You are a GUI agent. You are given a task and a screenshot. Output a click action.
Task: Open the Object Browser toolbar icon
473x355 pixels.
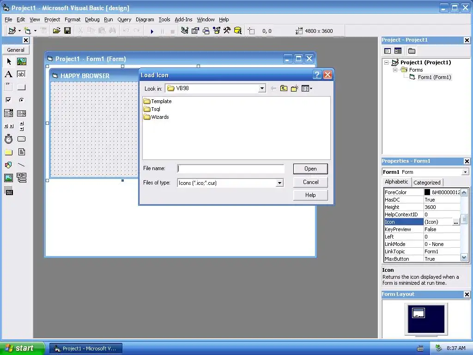coord(217,31)
